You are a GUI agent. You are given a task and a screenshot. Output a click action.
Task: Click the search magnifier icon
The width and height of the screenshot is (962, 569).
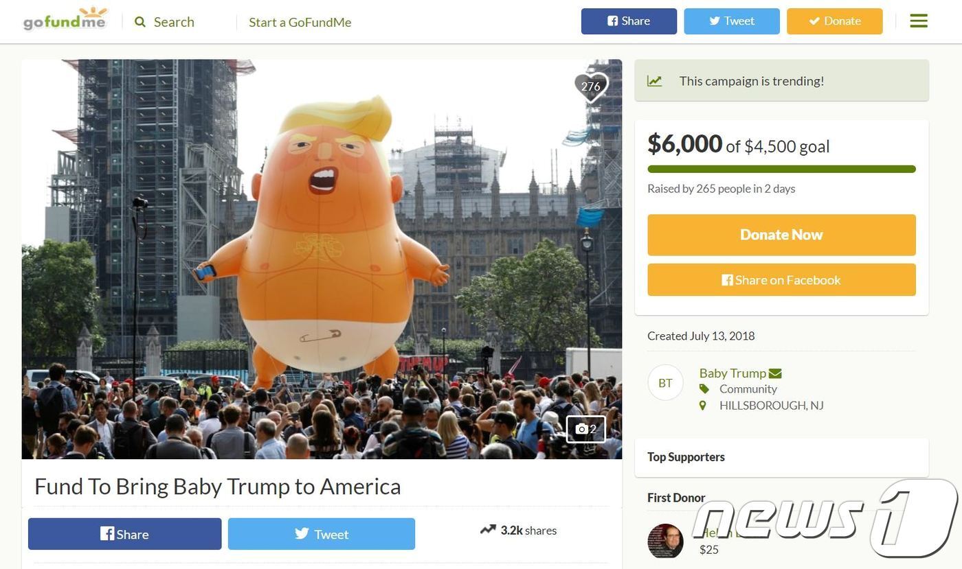click(140, 22)
